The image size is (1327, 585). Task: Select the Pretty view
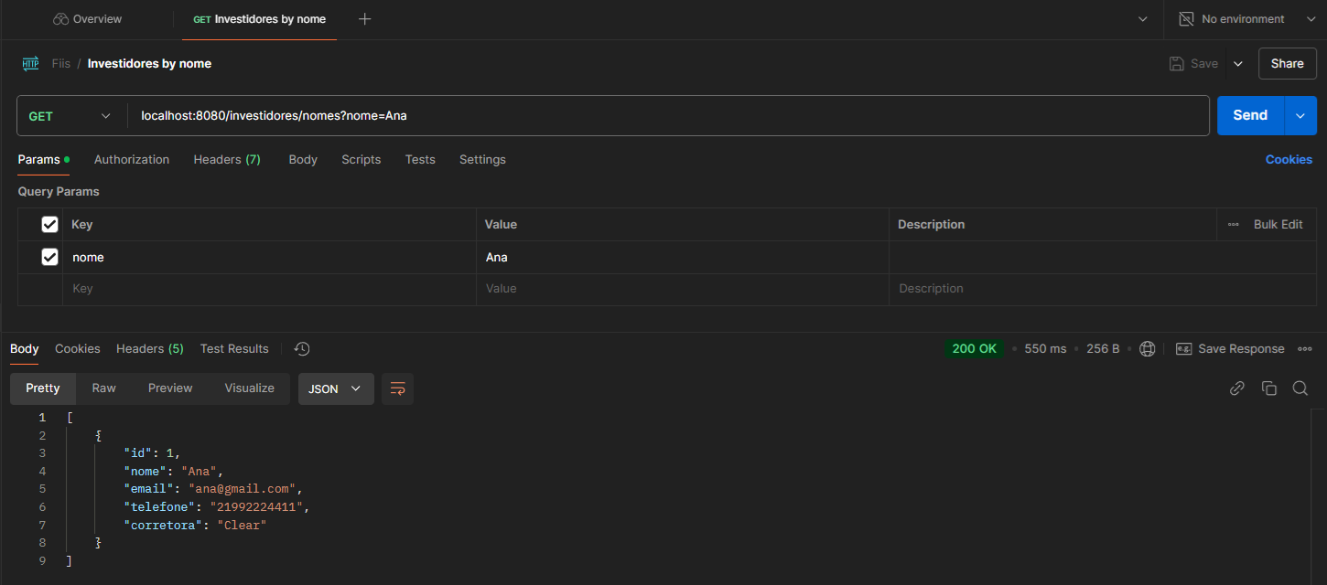(43, 388)
